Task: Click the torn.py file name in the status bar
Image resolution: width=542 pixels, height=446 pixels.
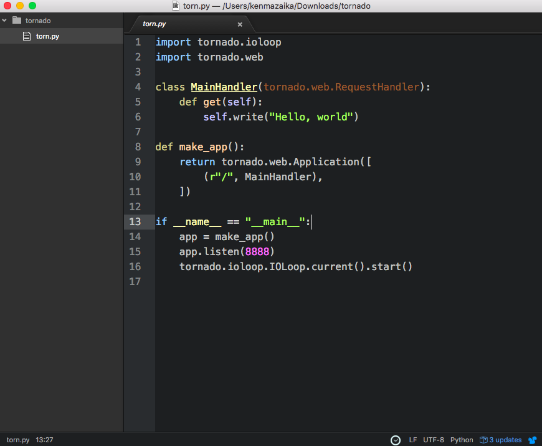Action: [x=18, y=440]
